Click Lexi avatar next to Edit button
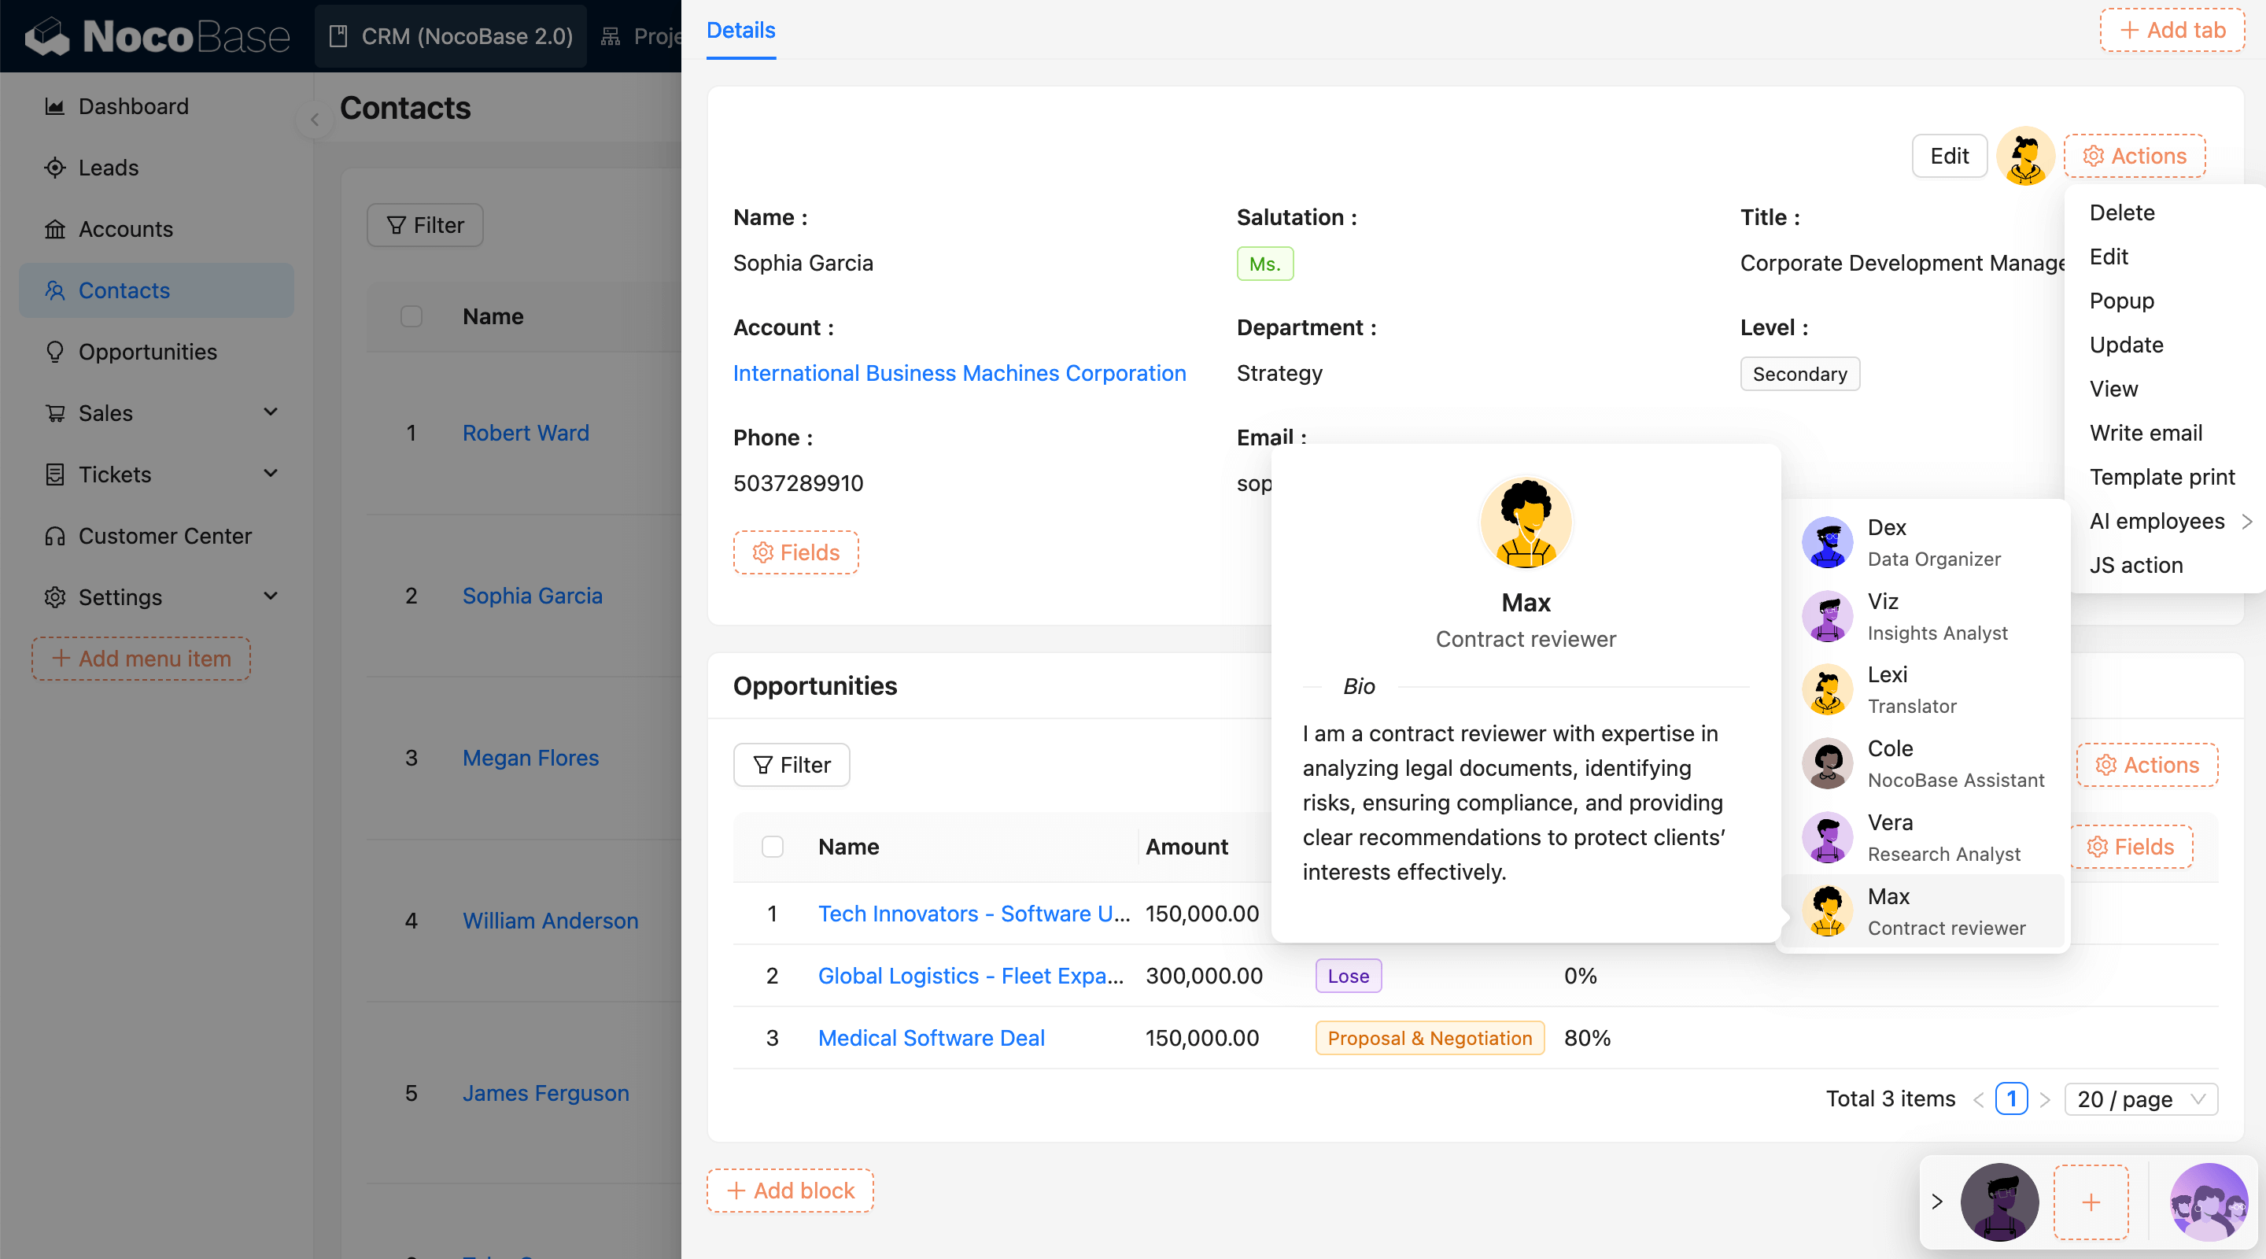This screenshot has height=1259, width=2266. (2024, 156)
